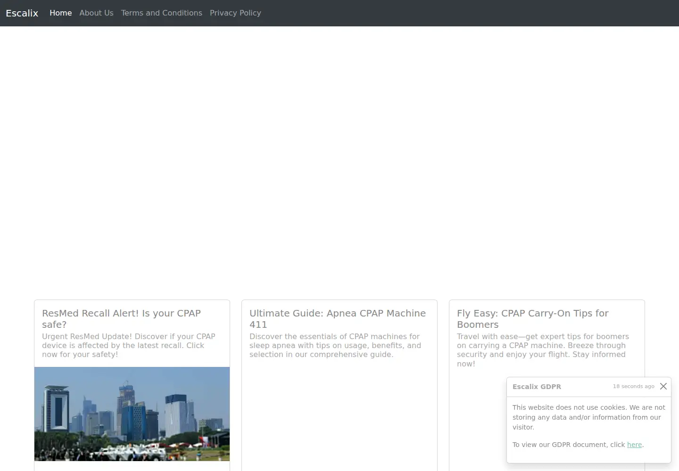Click 'Urgent ResMed Update!' description text
This screenshot has width=679, height=471.
(x=129, y=345)
